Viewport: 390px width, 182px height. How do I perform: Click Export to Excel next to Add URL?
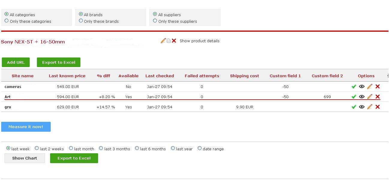(x=59, y=62)
